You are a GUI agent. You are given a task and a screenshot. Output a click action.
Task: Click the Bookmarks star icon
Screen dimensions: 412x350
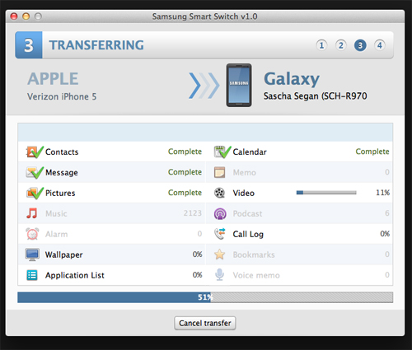tap(220, 254)
